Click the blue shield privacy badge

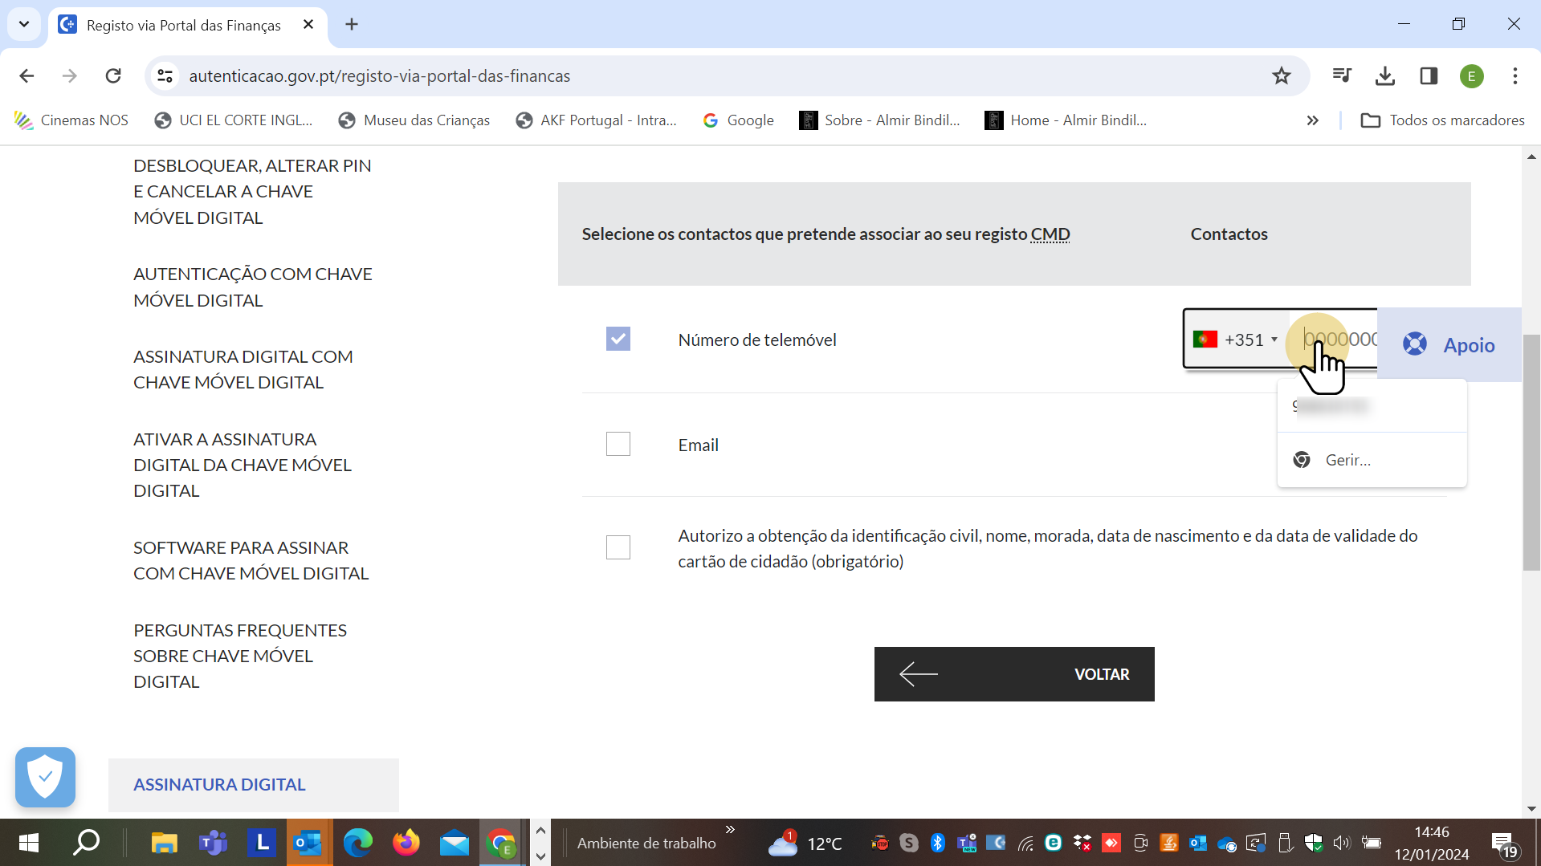coord(45,777)
